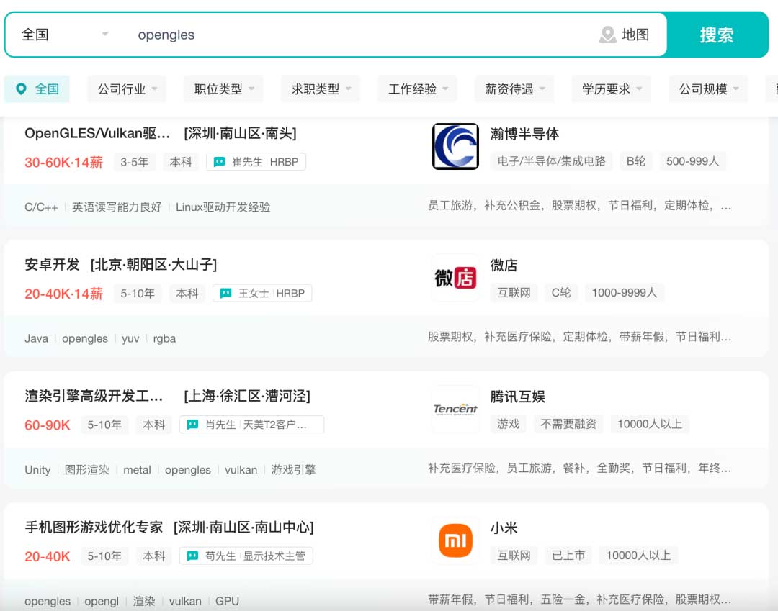
Task: Open the 工作经验 experience dropdown
Action: [x=417, y=89]
